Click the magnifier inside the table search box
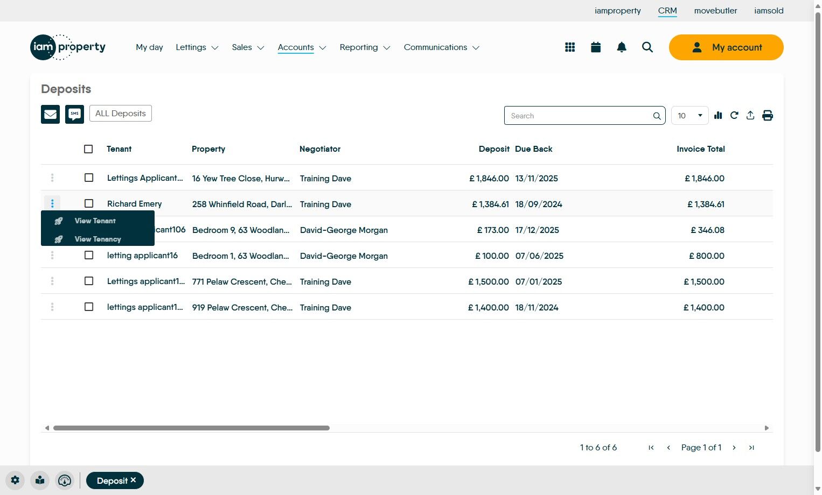Viewport: 822px width, 495px height. pos(657,116)
